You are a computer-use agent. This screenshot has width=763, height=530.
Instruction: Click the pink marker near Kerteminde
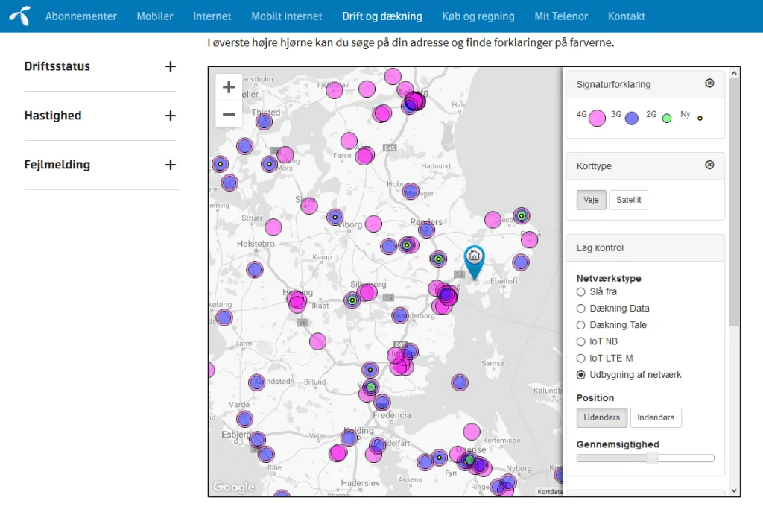(471, 432)
